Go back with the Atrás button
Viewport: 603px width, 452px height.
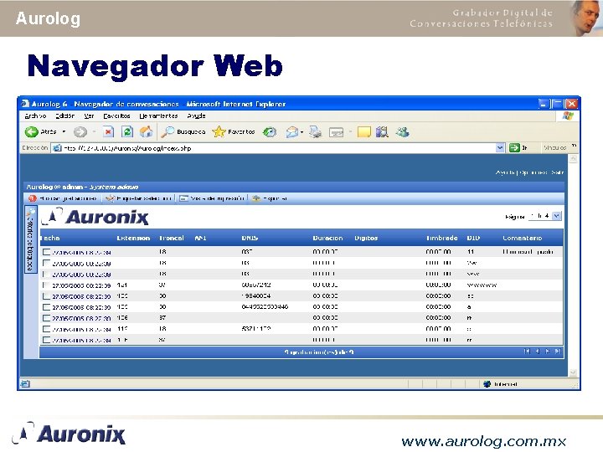pyautogui.click(x=40, y=132)
